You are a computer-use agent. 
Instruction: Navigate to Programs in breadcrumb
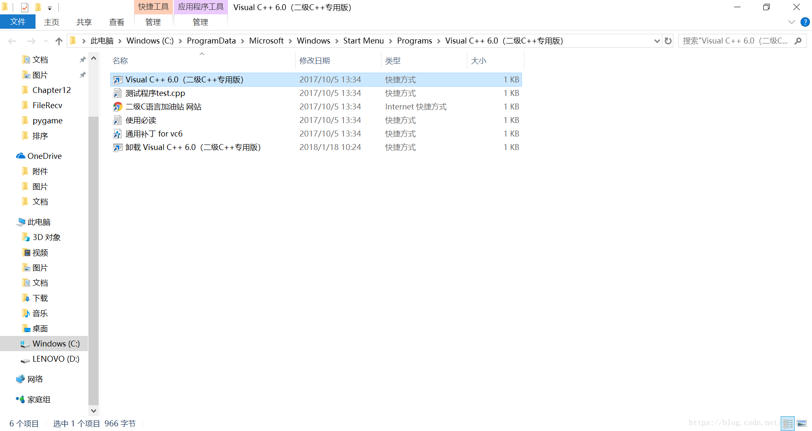point(414,41)
